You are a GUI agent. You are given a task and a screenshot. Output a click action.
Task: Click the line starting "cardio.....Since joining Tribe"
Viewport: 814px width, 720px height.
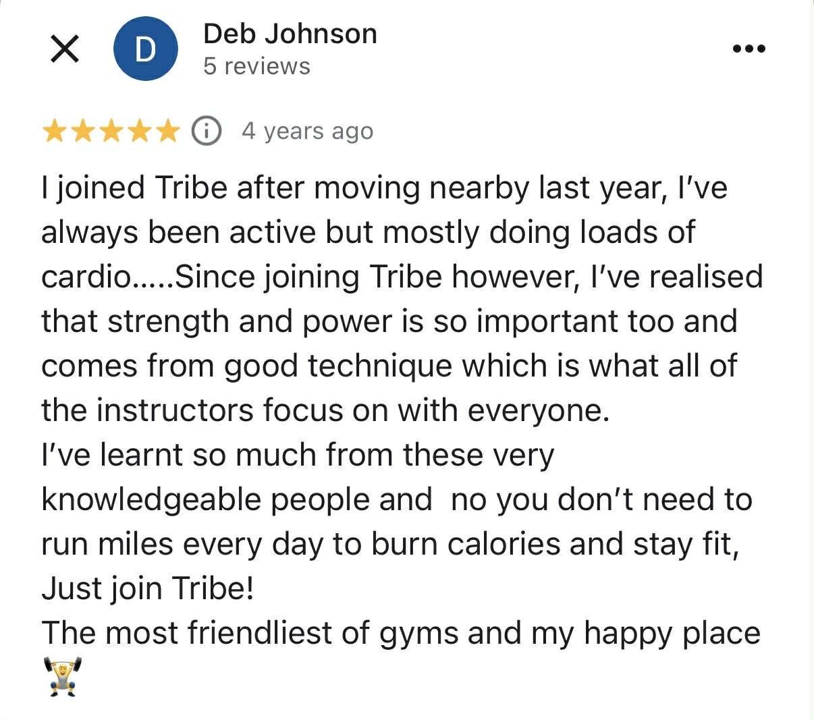click(402, 277)
